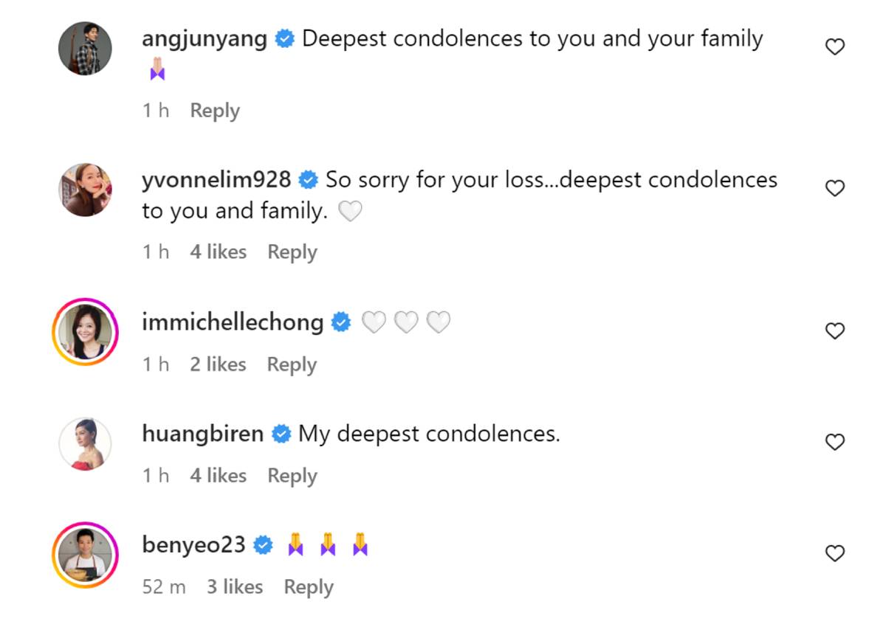Reply to yvonnelim928's comment
This screenshot has height=627, width=886.
[x=292, y=252]
